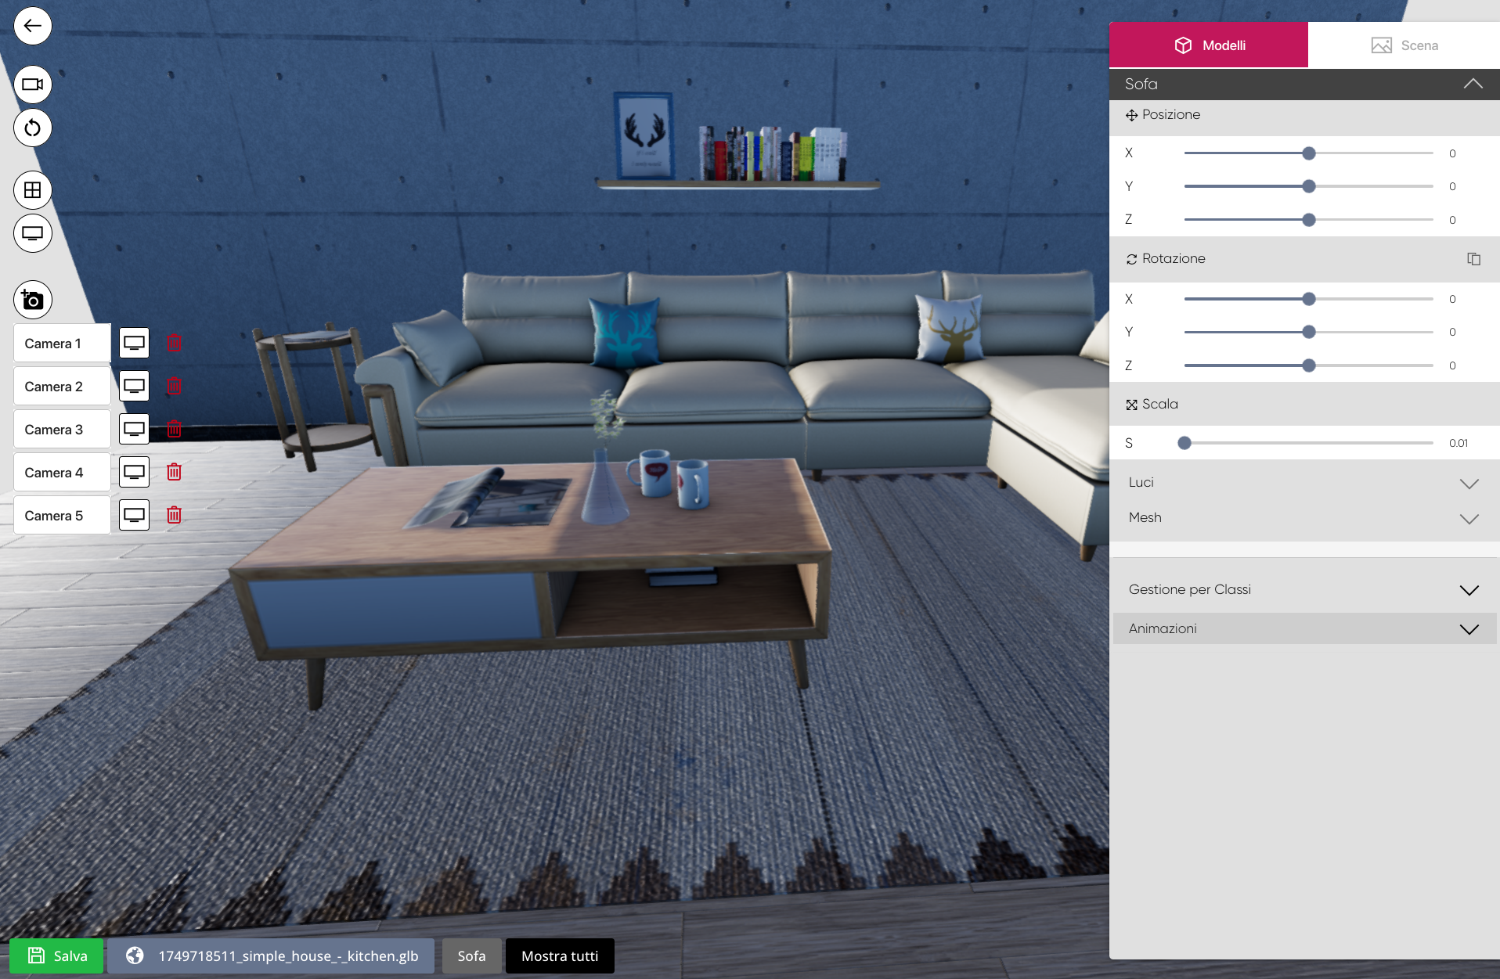1500x979 pixels.
Task: Click the Scala S slider handle
Action: tap(1184, 443)
